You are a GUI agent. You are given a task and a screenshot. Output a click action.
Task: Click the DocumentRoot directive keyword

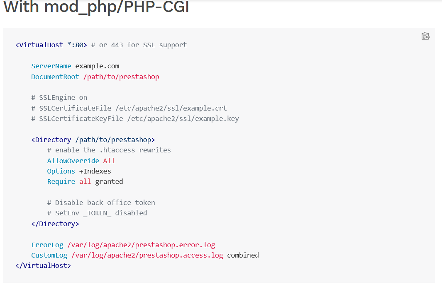[55, 77]
